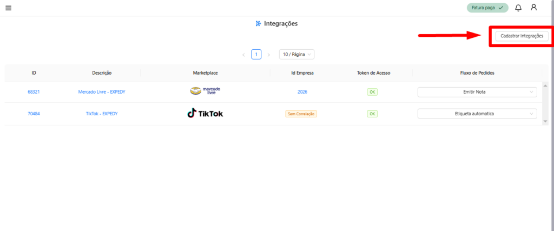Click the Sem Correlação tag

pyautogui.click(x=301, y=114)
